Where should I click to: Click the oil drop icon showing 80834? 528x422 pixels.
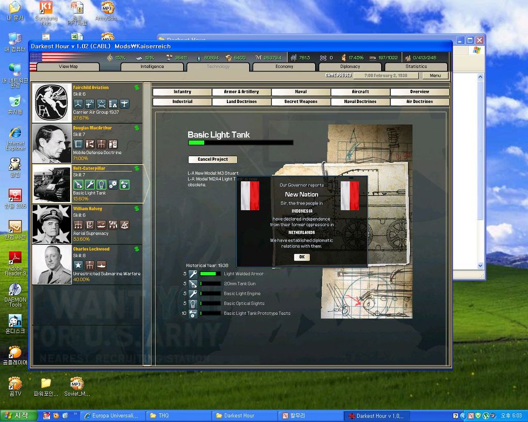[199, 58]
